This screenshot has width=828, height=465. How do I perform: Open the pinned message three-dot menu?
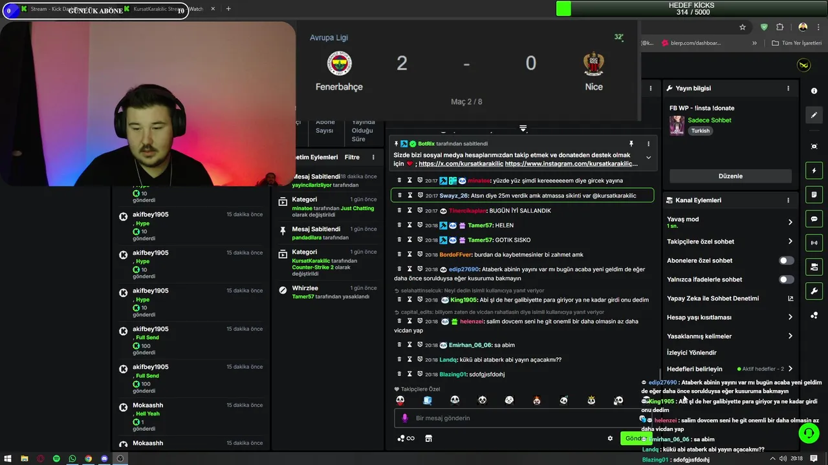tap(648, 143)
